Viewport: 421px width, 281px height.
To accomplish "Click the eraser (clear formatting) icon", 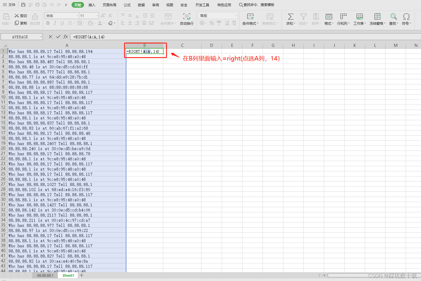I will pyautogui.click(x=111, y=23).
